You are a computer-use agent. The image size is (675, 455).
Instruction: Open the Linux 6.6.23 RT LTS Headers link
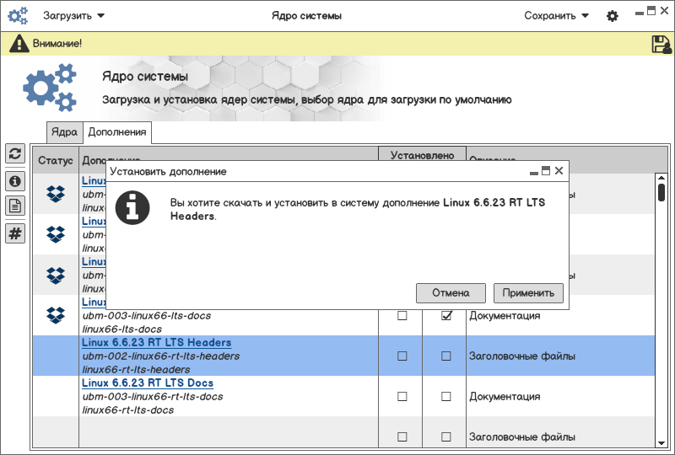pos(157,343)
